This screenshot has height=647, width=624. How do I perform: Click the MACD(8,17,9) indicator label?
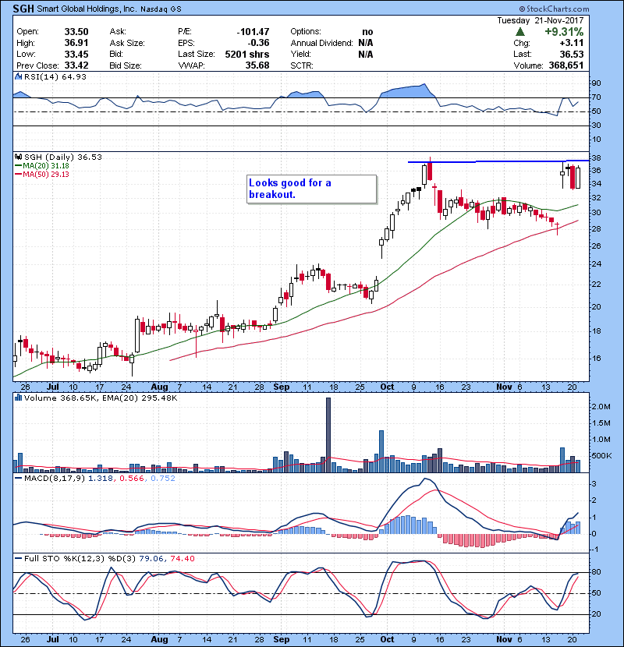[x=55, y=479]
